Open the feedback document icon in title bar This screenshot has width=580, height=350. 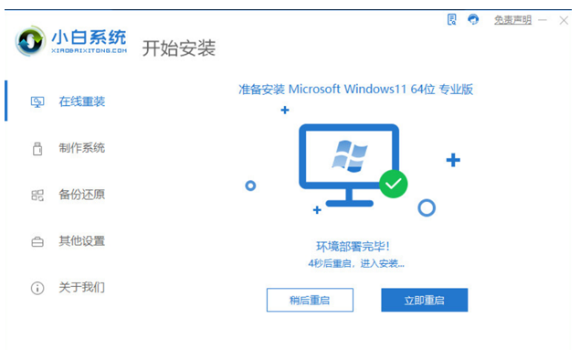[451, 19]
